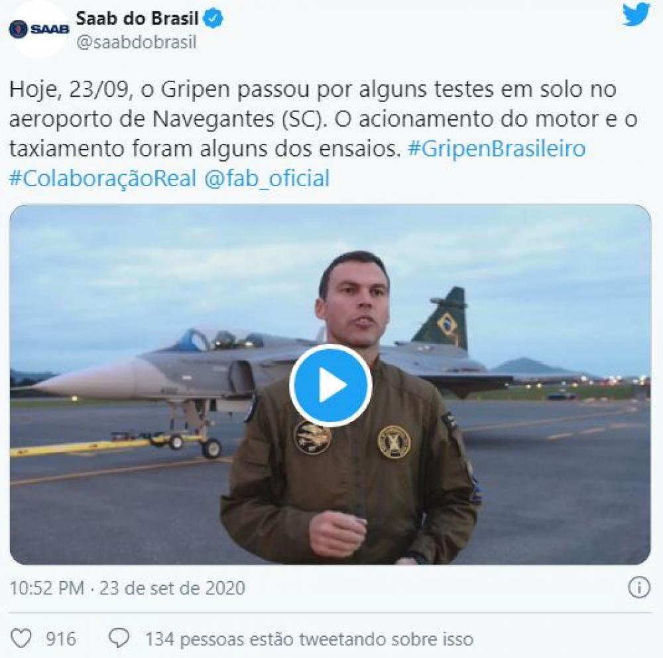Open Saab do Brasil profile name
This screenshot has height=658, width=663.
point(137,18)
